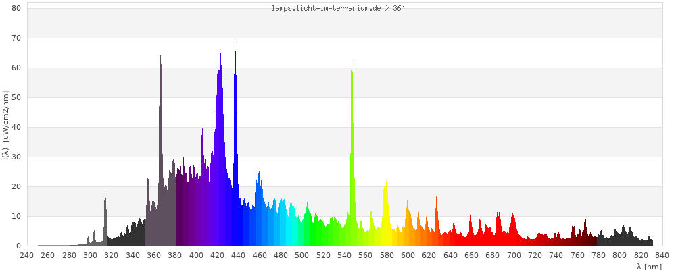Click the chart title lamps.licht-im-terrarium.de > 364
676x270 pixels.
pyautogui.click(x=338, y=8)
